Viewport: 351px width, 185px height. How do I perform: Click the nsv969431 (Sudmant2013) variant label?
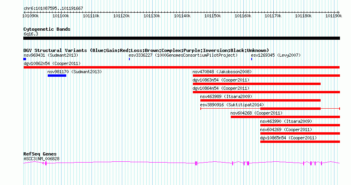pyautogui.click(x=51, y=55)
